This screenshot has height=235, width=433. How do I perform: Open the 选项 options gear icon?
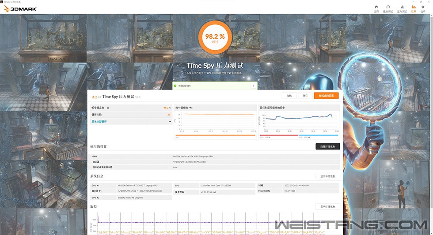(423, 8)
